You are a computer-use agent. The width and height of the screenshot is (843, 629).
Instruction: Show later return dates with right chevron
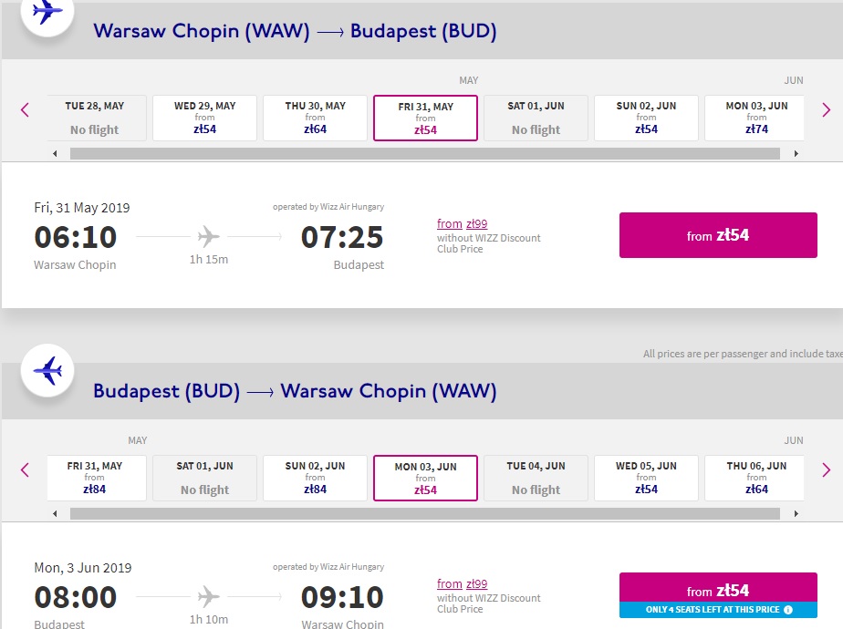pos(827,470)
